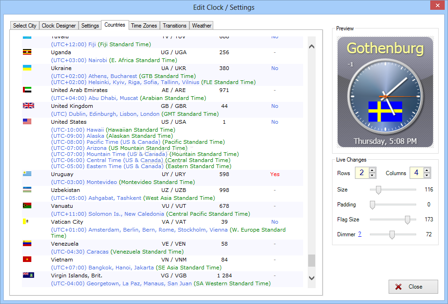Viewport: 448px width, 304px height.
Task: Click the UY / URY country code
Action: point(173,174)
